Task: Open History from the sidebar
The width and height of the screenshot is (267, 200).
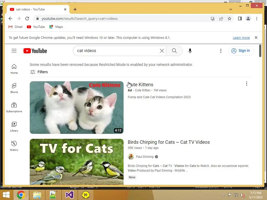Action: [14, 146]
